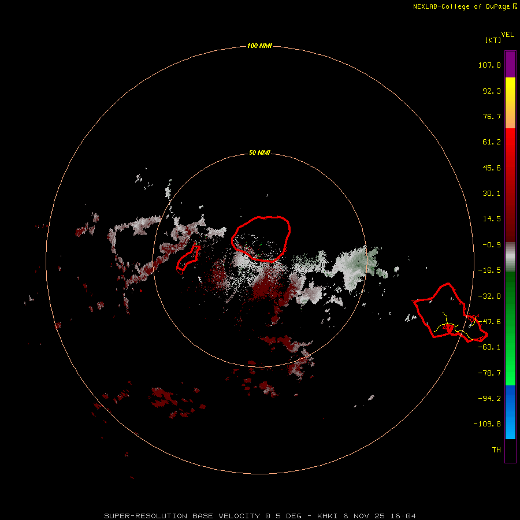Click the -63.1 legend value
520x520 pixels.
coord(489,347)
